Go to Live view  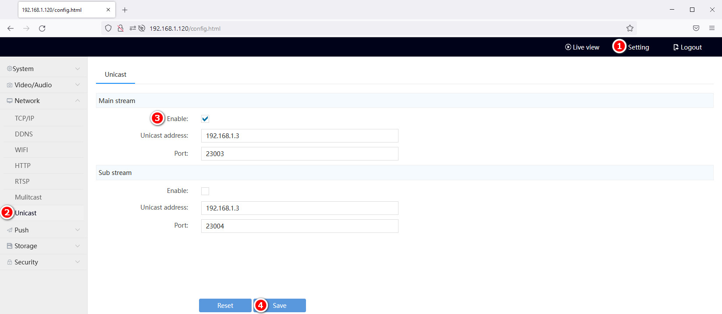click(582, 47)
